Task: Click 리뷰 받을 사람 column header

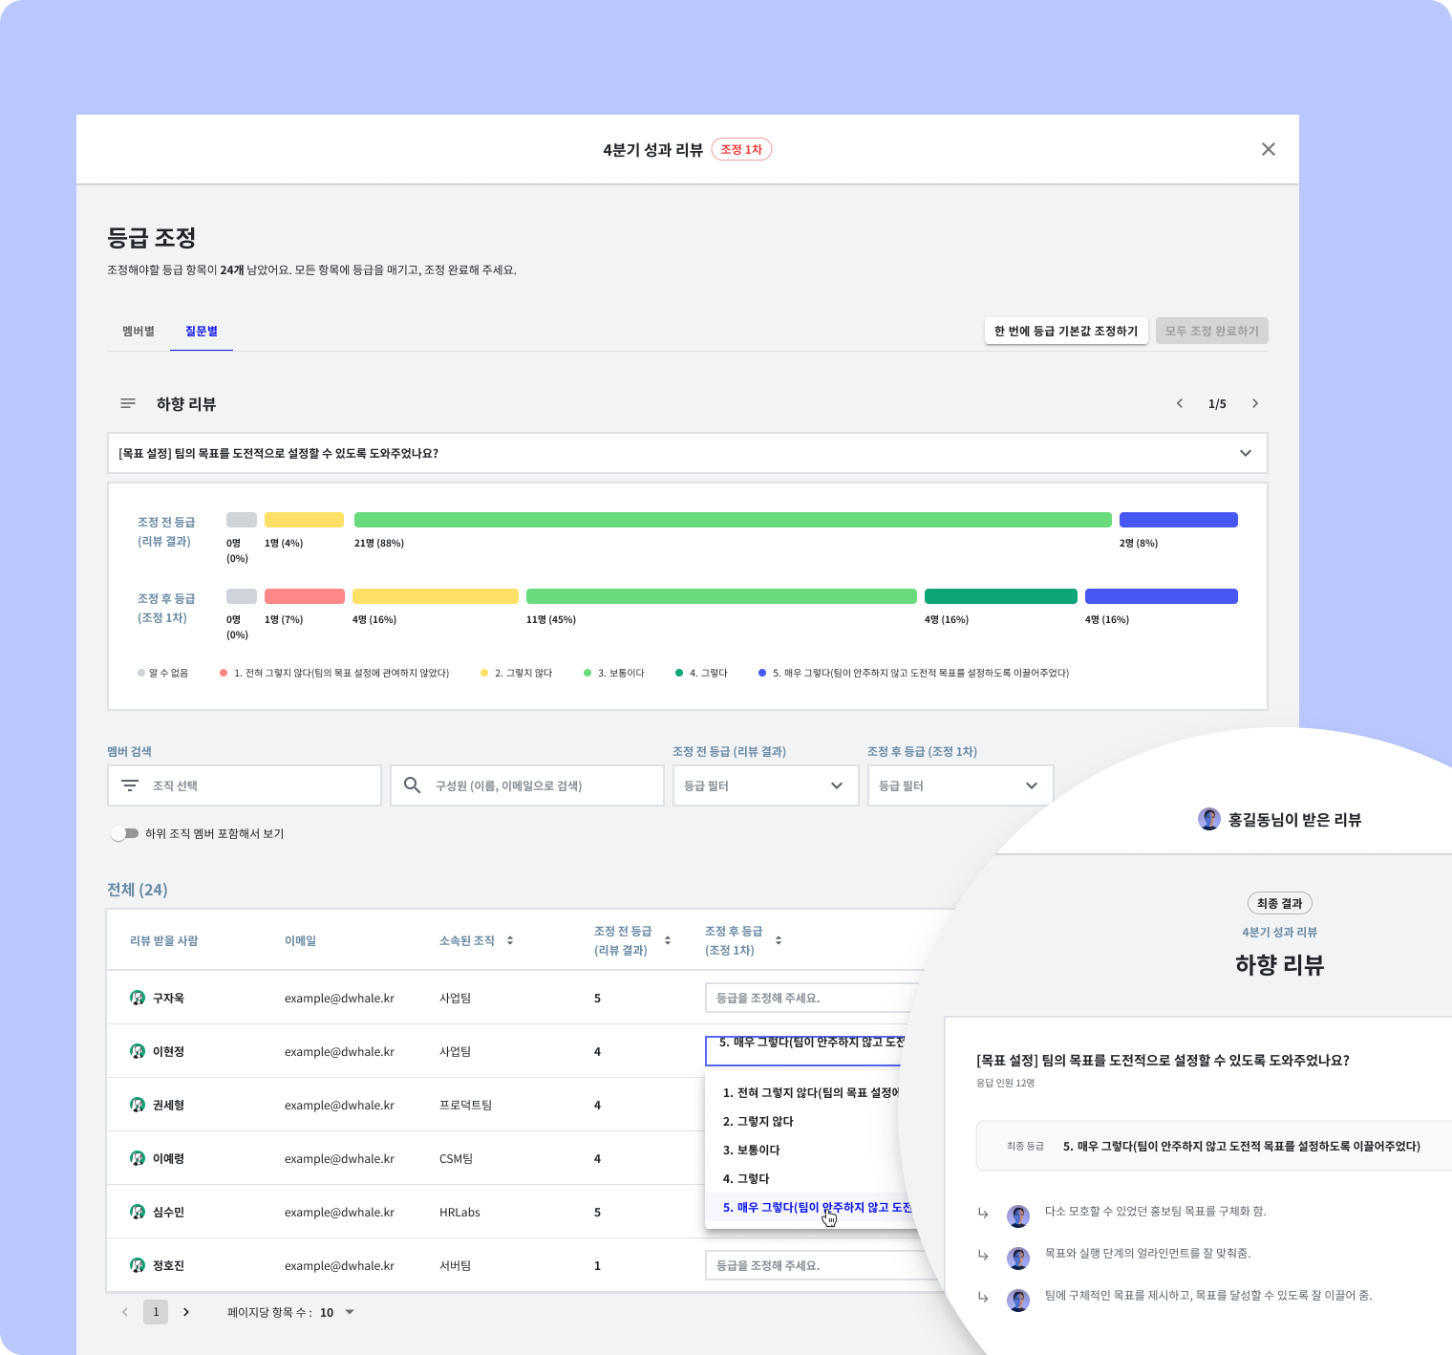Action: [x=163, y=940]
